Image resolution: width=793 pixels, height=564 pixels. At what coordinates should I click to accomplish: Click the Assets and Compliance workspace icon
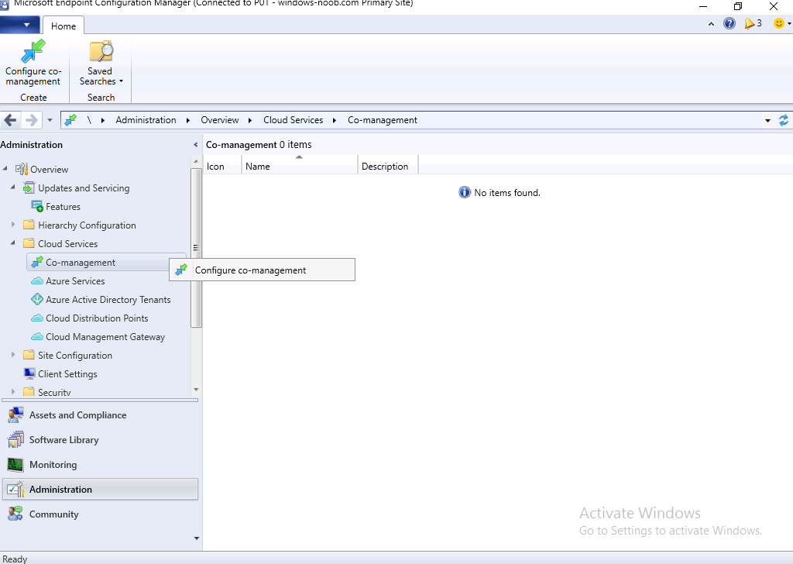click(x=15, y=415)
